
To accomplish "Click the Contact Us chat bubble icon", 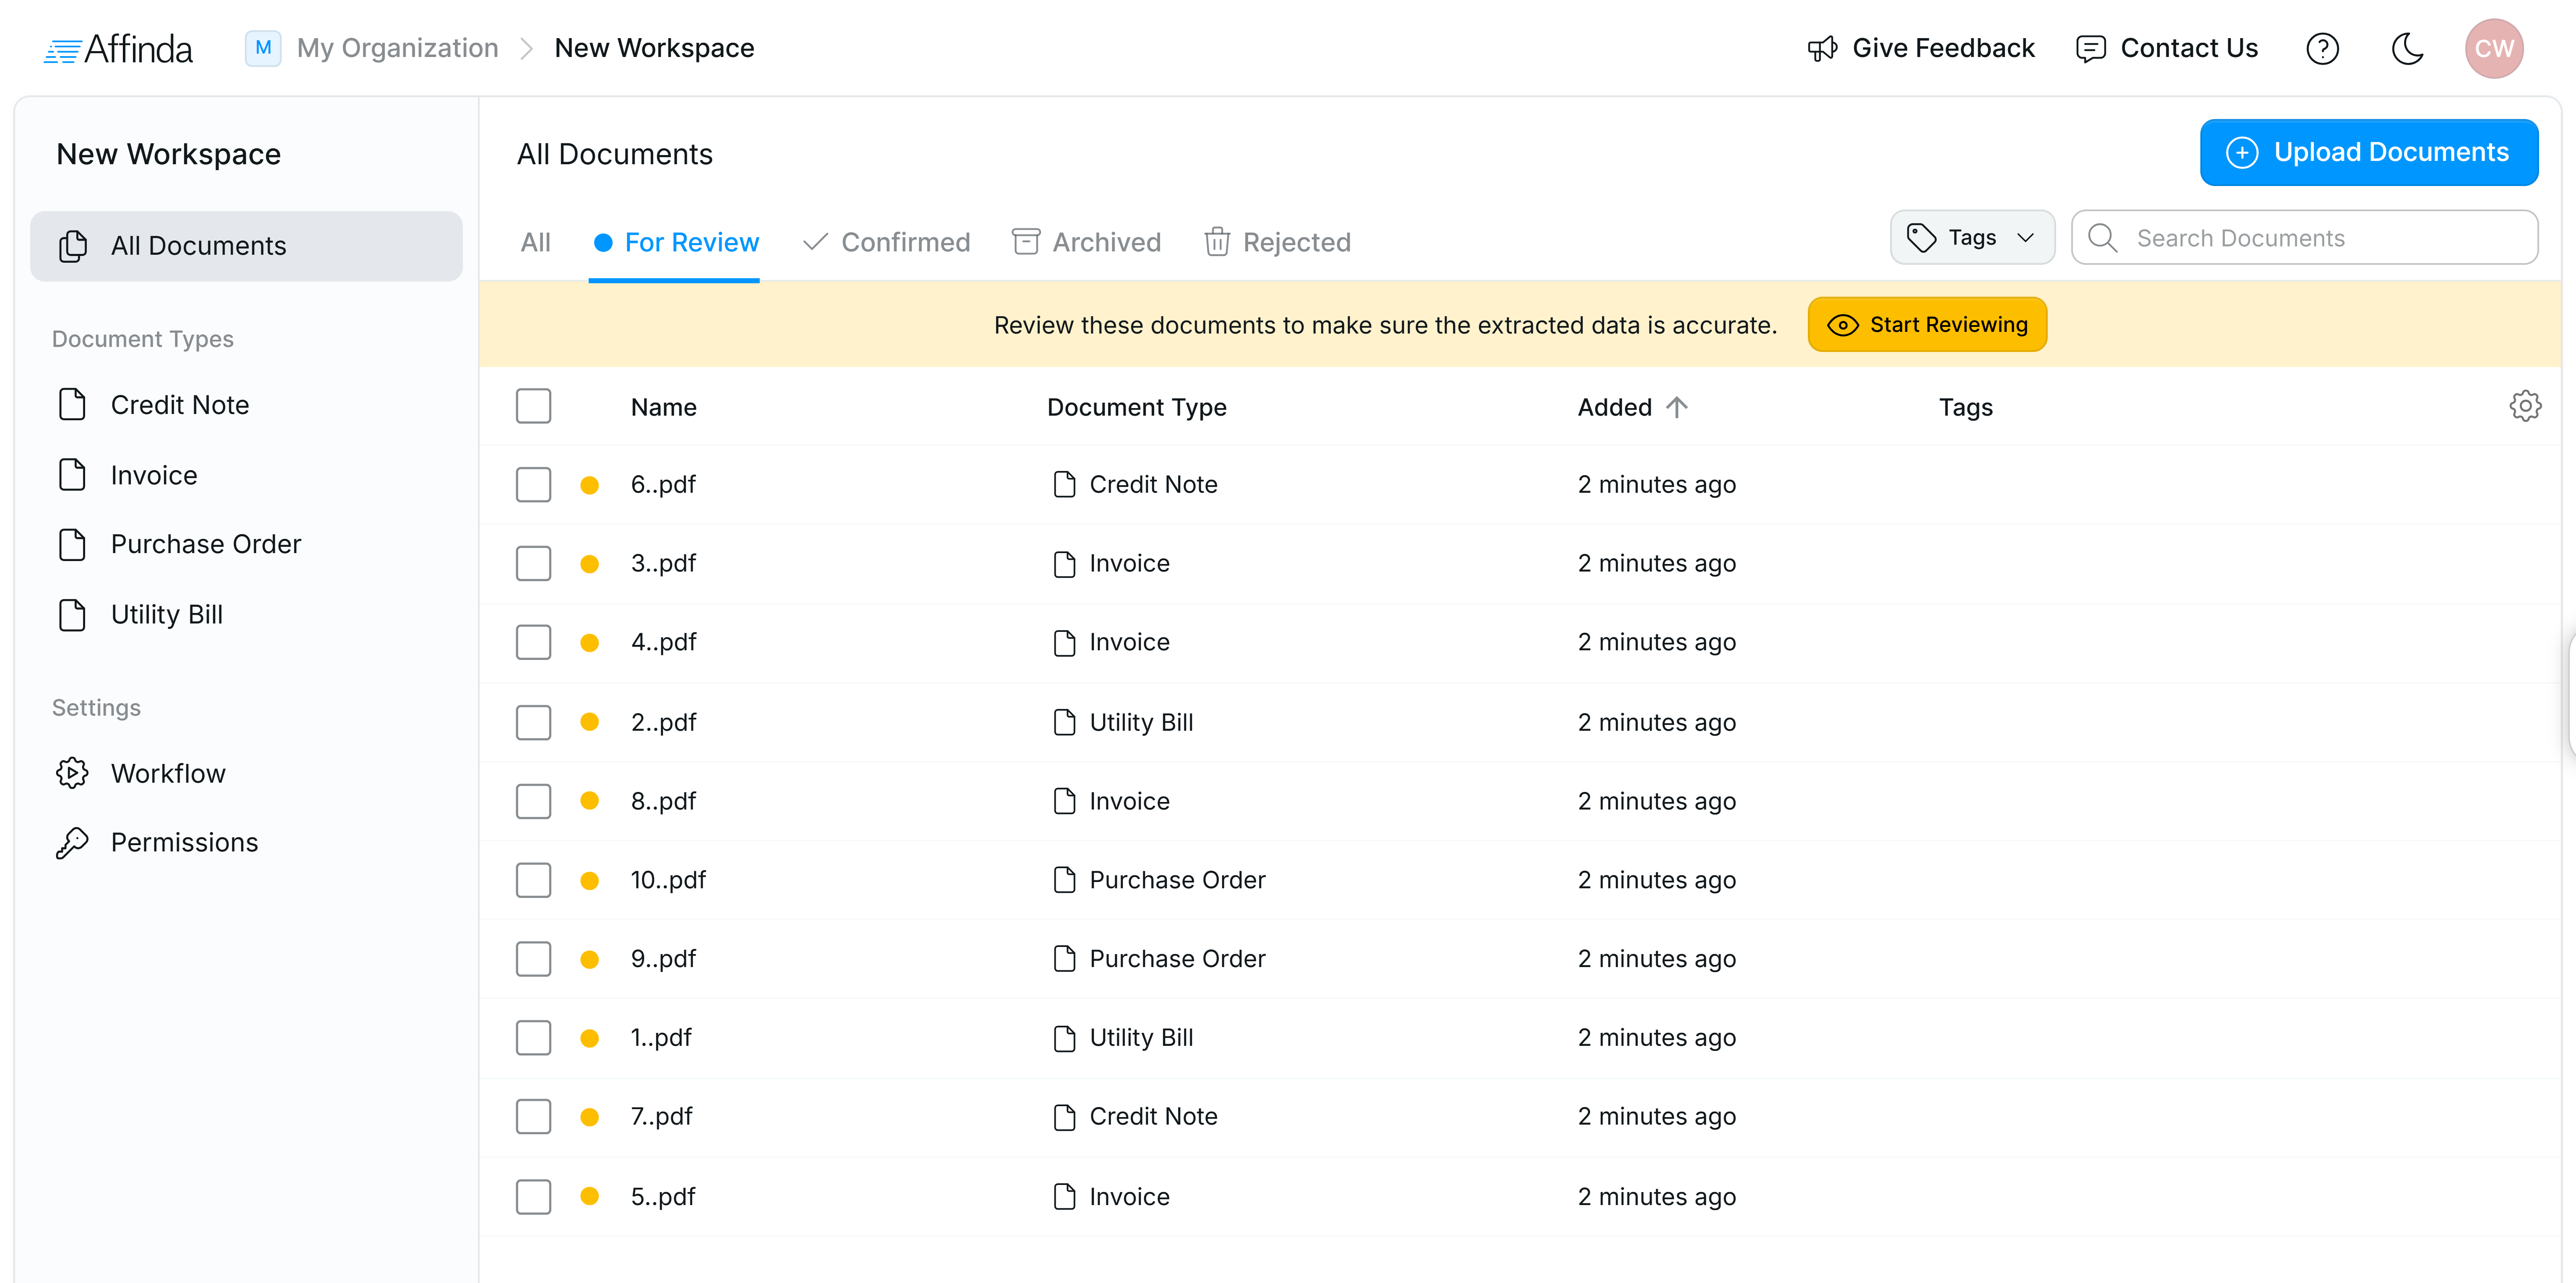I will click(2091, 48).
